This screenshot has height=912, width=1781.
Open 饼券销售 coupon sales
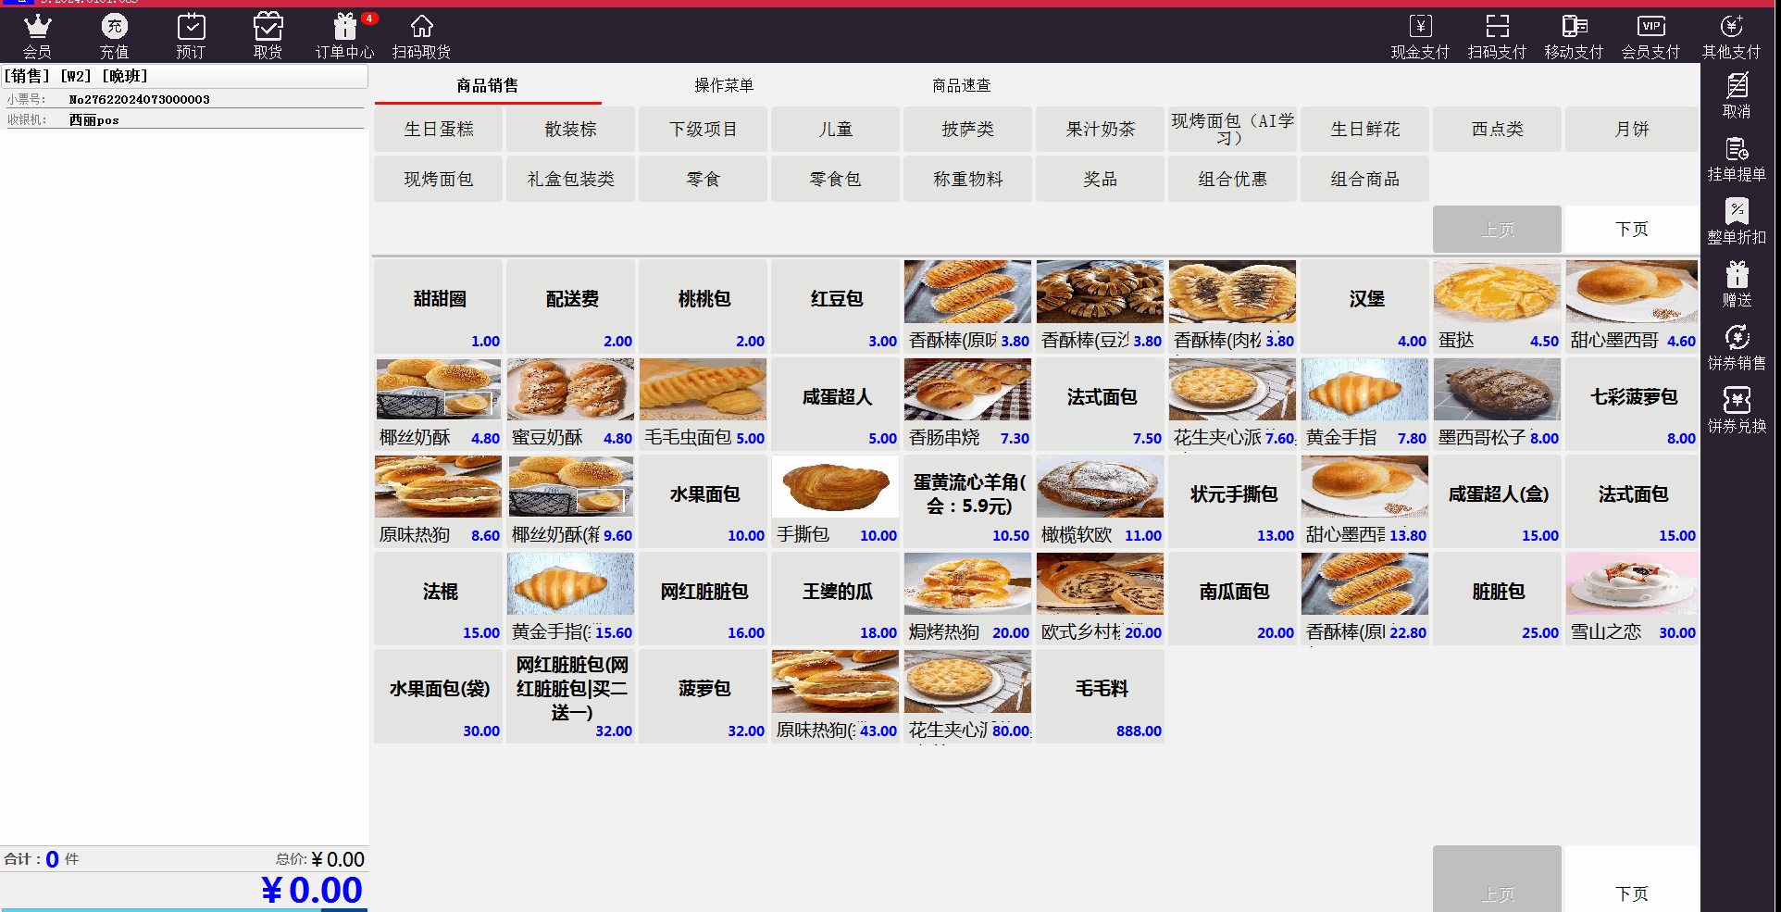[1737, 347]
